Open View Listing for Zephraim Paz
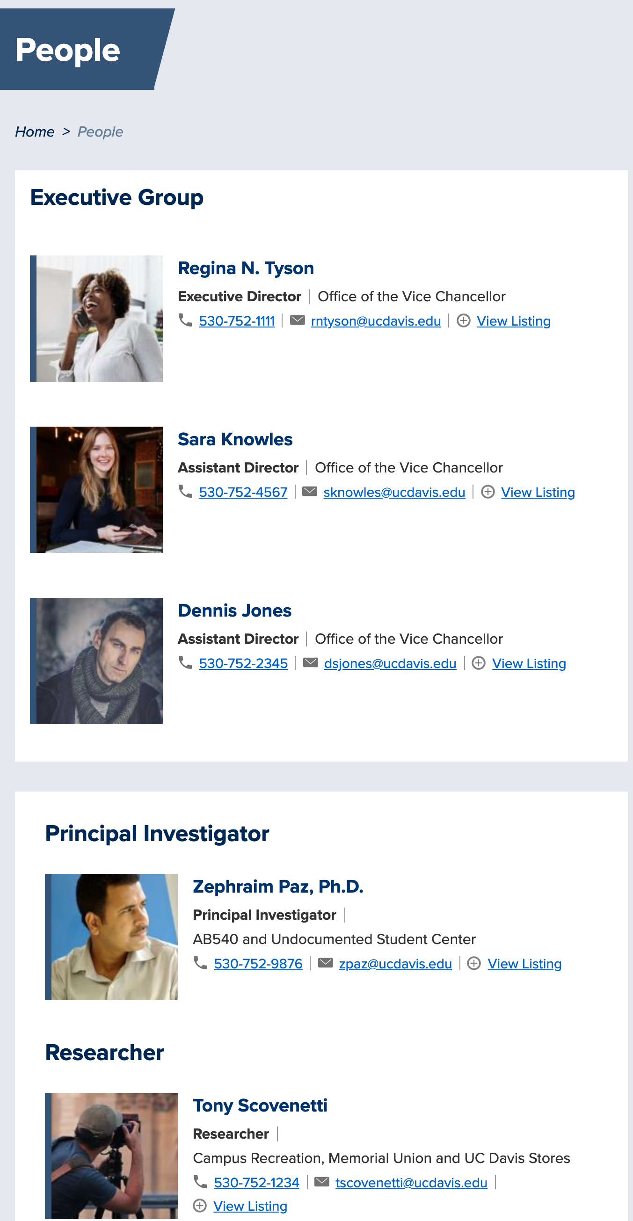The image size is (633, 1221). (524, 964)
